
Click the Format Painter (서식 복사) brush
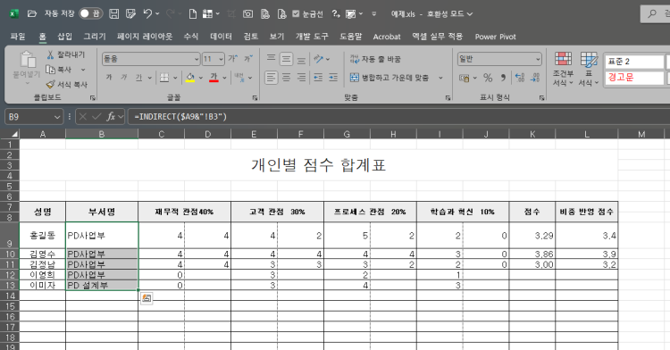(x=67, y=85)
